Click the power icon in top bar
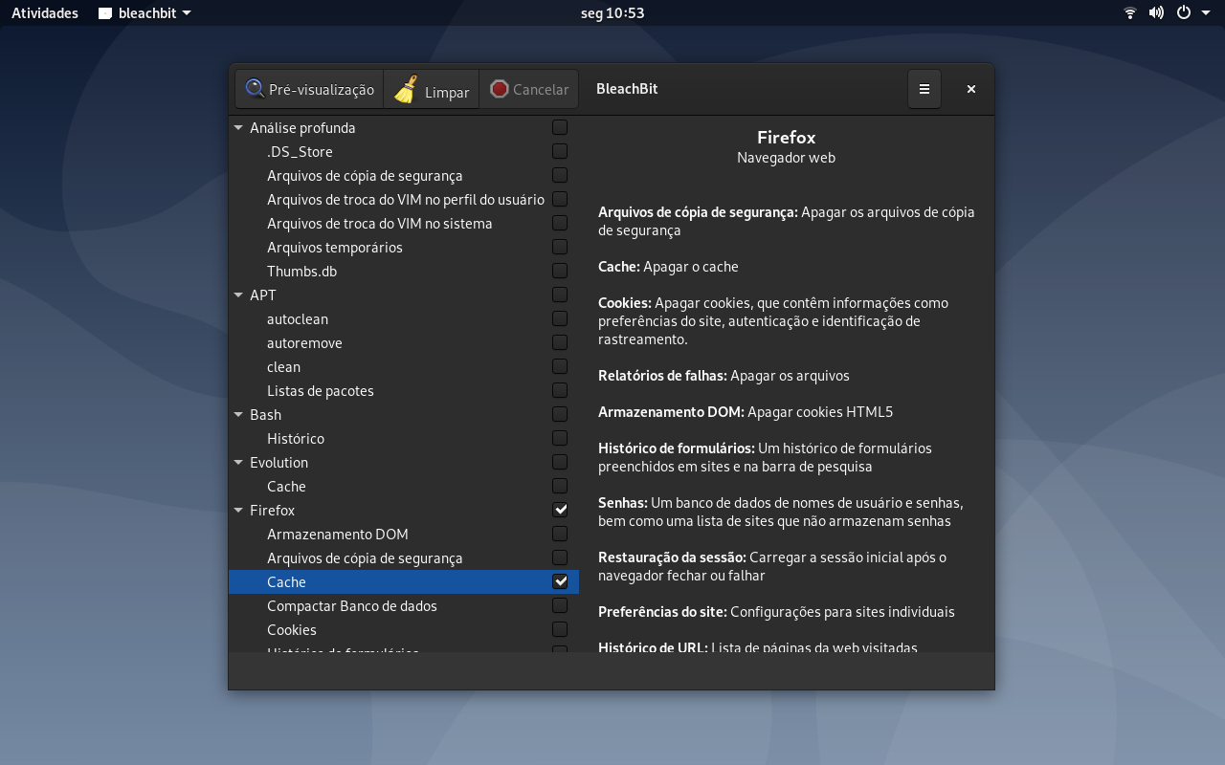The width and height of the screenshot is (1225, 765). tap(1184, 13)
